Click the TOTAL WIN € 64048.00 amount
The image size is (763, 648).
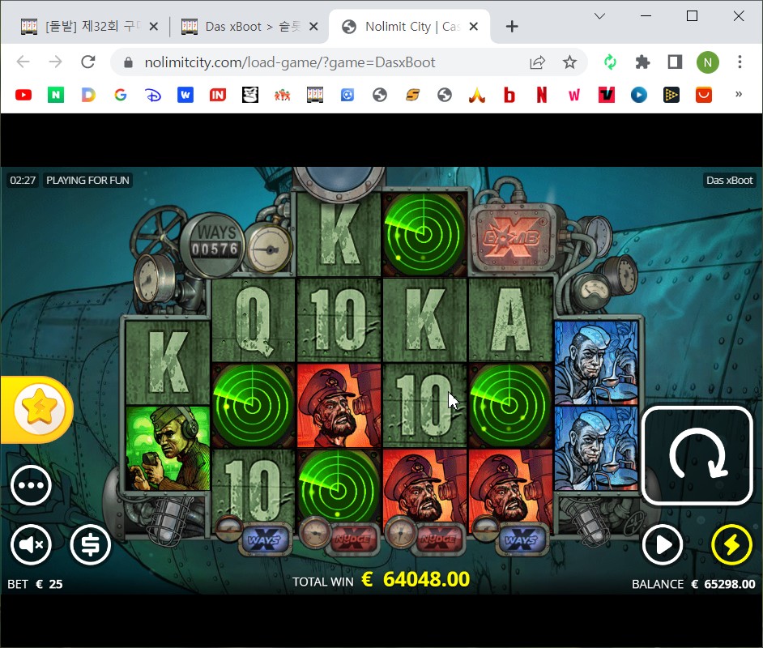coord(381,579)
